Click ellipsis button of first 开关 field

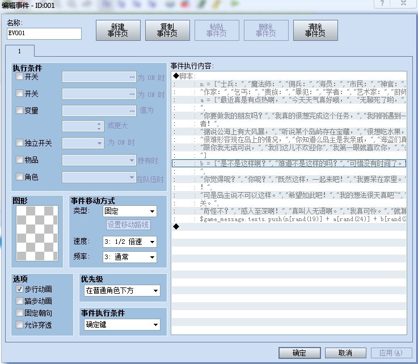[x=132, y=77]
